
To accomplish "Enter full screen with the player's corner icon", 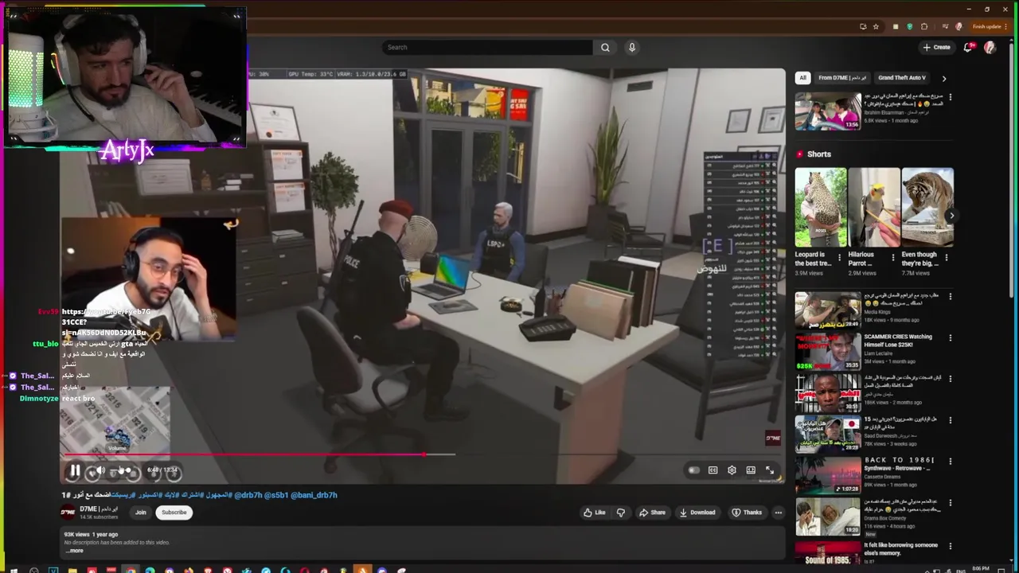I will tap(770, 470).
